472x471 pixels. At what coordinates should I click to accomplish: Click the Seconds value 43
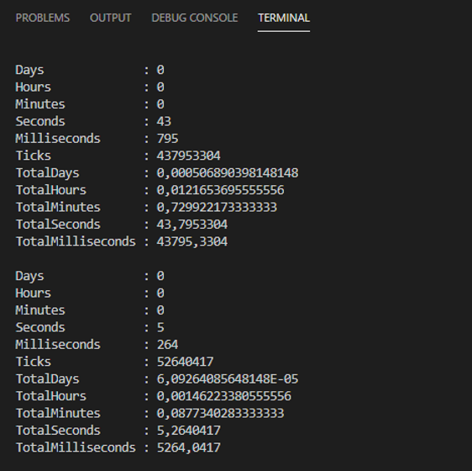click(164, 121)
